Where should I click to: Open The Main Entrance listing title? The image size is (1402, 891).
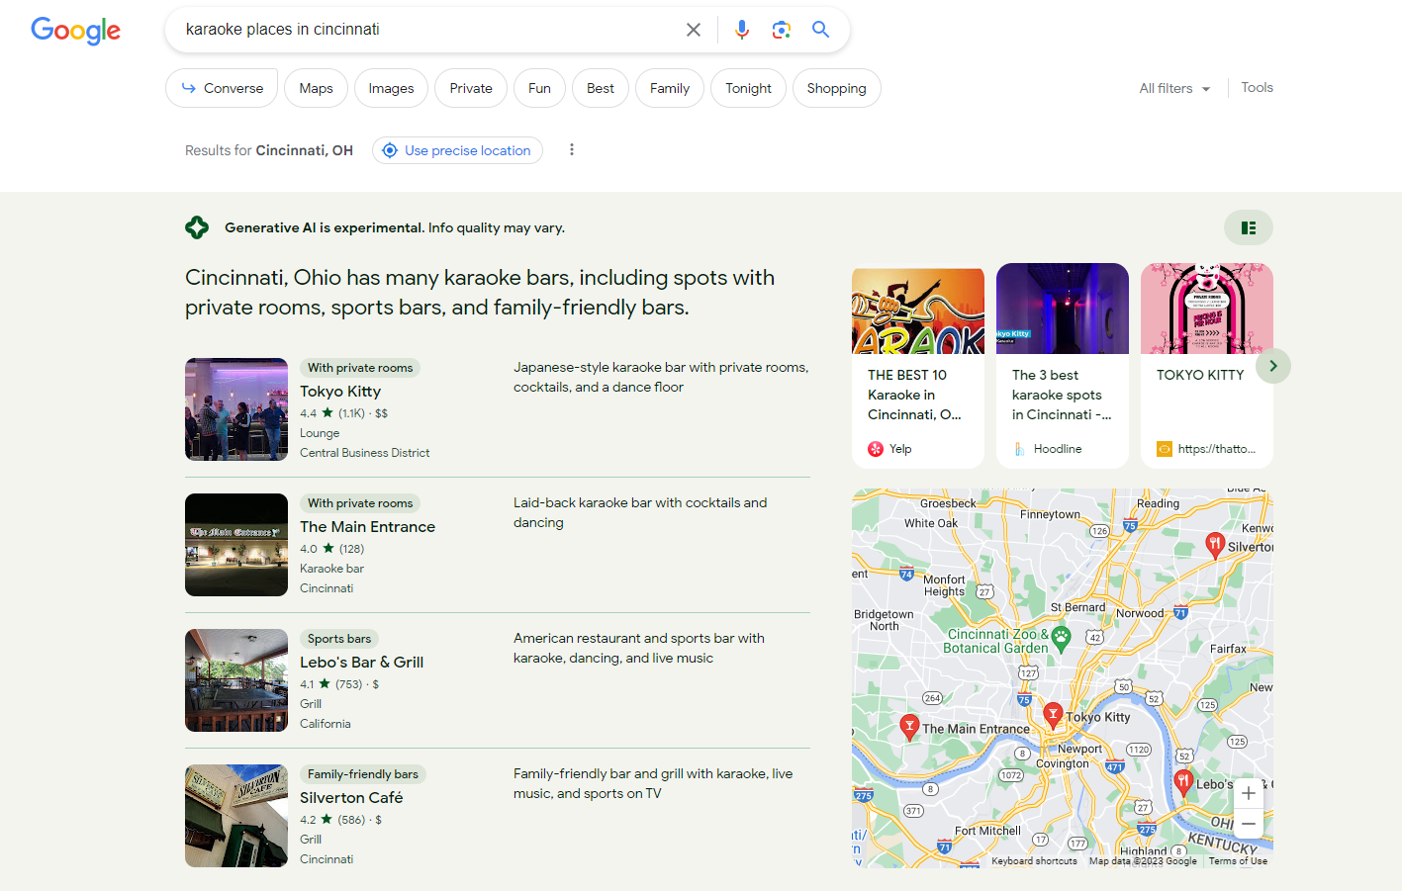click(x=368, y=527)
